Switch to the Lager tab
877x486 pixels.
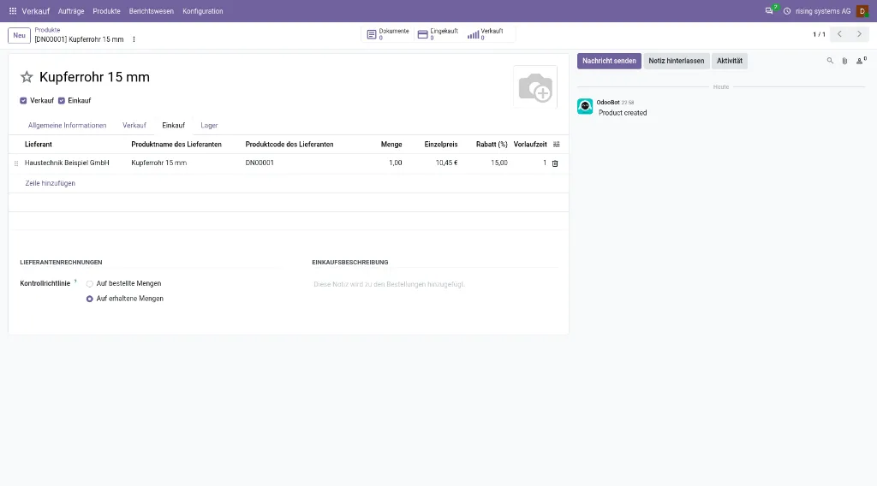209,126
